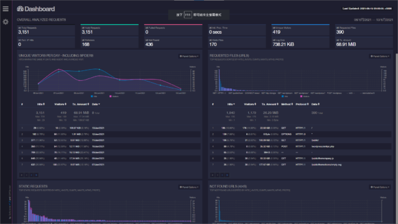Click the Last Updated timestamp text
Screen dimensions: 398x224
click(367, 8)
